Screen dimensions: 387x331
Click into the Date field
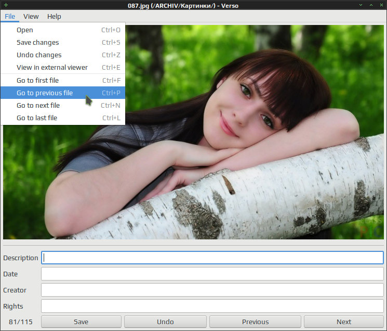pos(212,274)
